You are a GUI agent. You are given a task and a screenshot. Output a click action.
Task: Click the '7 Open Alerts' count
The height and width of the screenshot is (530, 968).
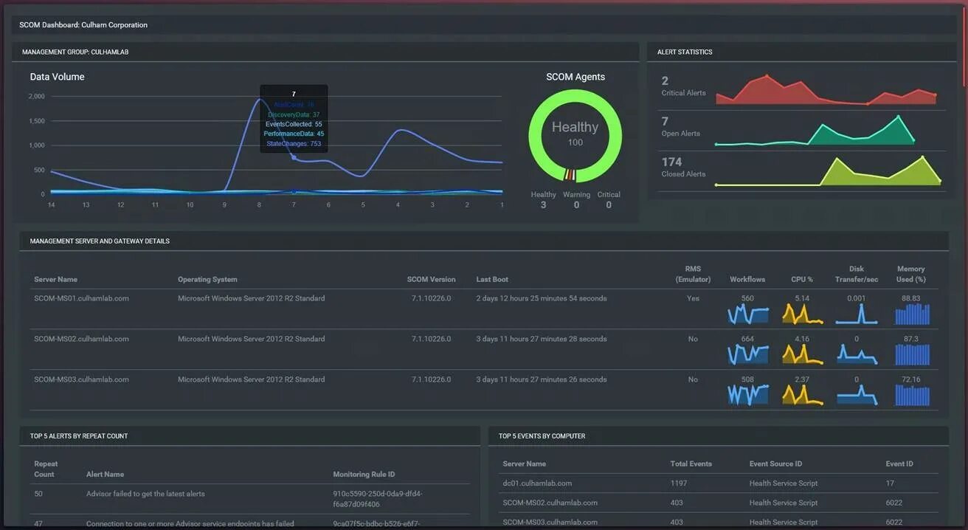coord(665,121)
